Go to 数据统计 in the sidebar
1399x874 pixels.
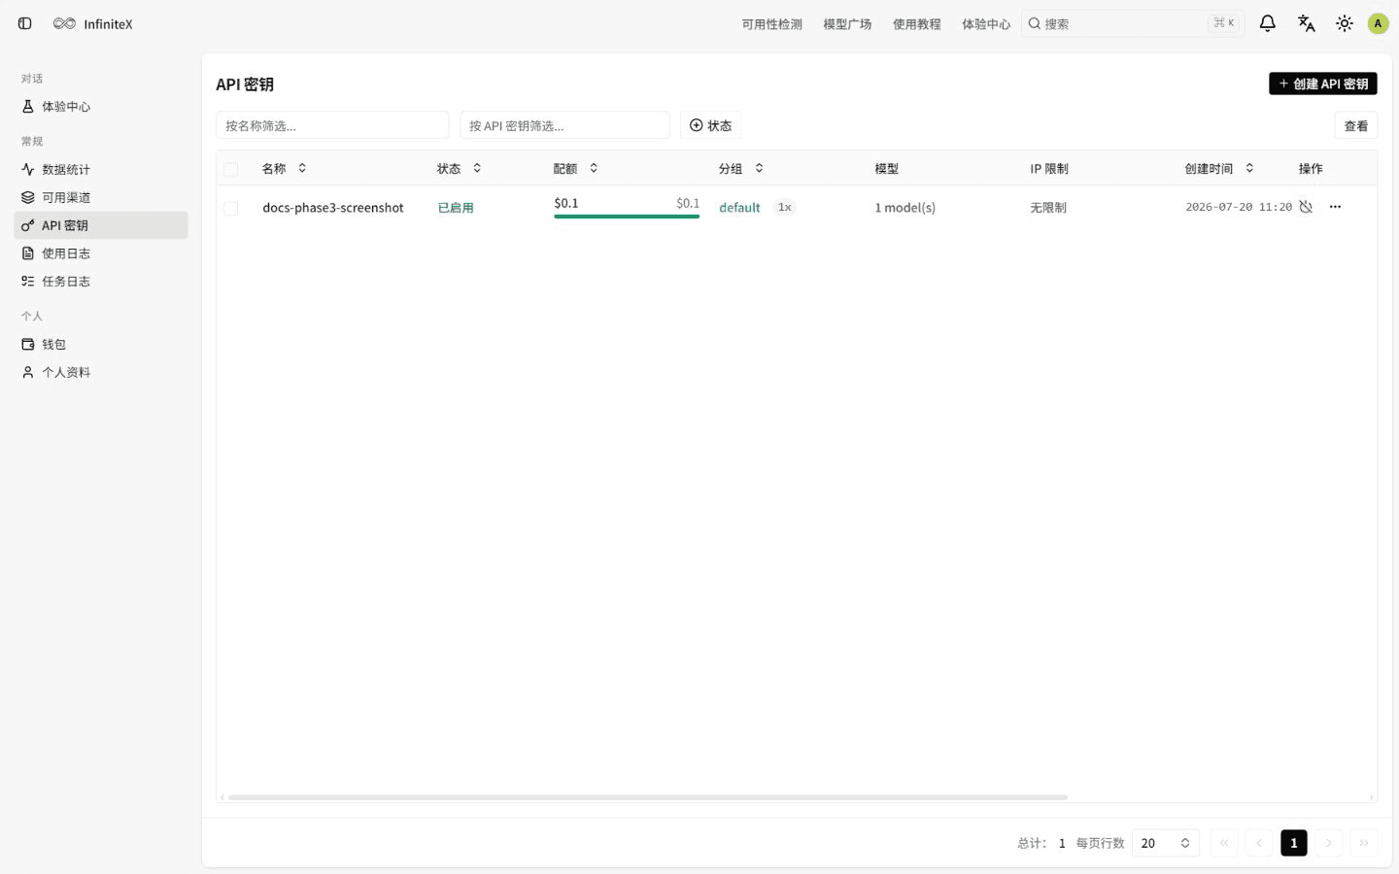point(101,169)
